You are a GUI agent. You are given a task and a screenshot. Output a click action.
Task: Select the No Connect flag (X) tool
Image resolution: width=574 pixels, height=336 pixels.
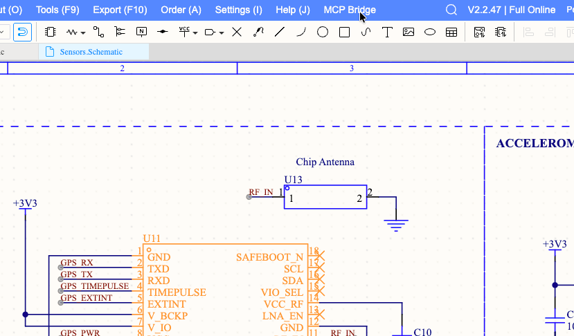[x=237, y=32]
